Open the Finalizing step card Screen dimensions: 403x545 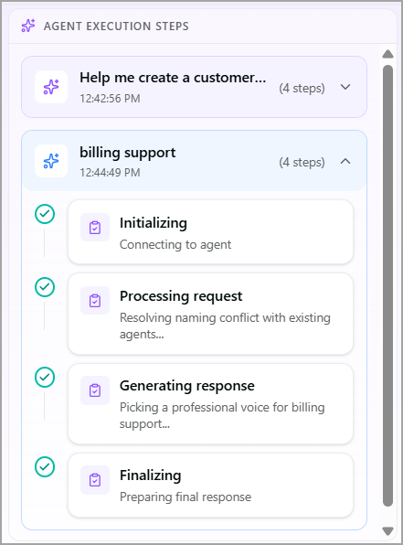point(210,485)
